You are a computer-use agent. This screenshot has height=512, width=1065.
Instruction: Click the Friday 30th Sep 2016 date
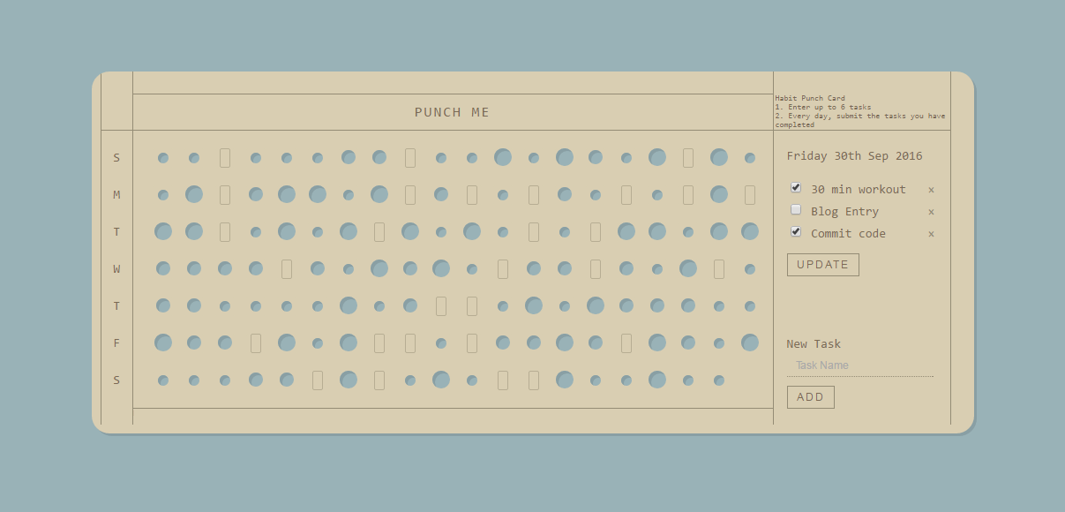tap(854, 156)
